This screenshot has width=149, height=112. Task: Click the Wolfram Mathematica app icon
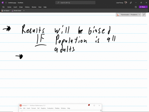[20, 105]
